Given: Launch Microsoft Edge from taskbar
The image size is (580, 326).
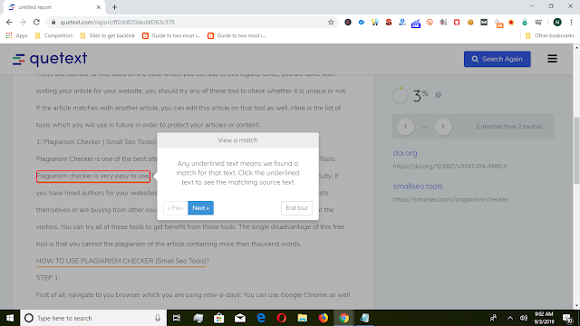Looking at the screenshot, I should [261, 318].
